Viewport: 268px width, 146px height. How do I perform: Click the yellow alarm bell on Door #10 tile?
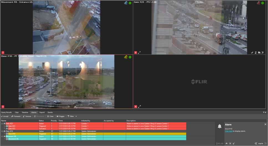(x=126, y=57)
